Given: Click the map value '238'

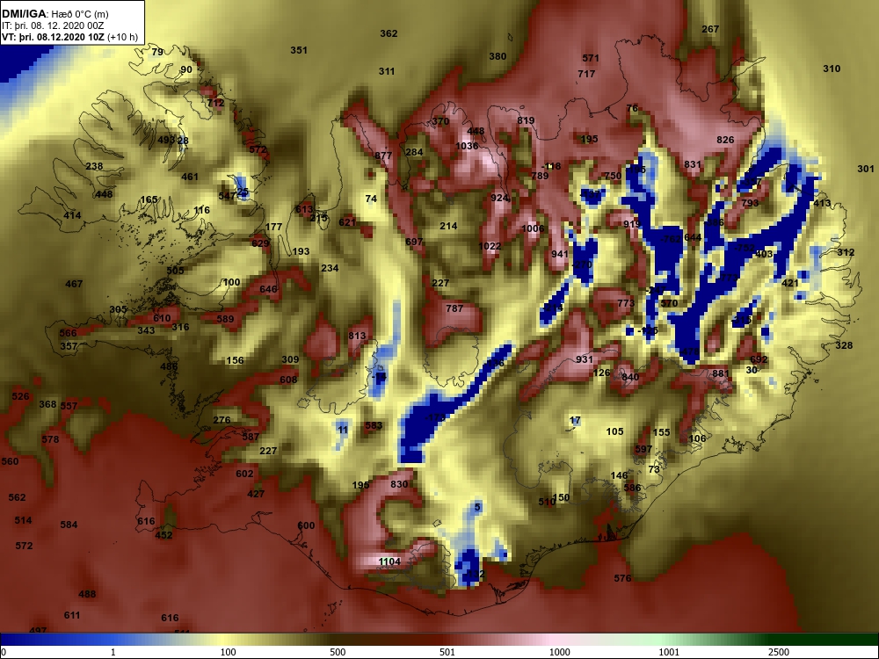Looking at the screenshot, I should click(x=94, y=166).
